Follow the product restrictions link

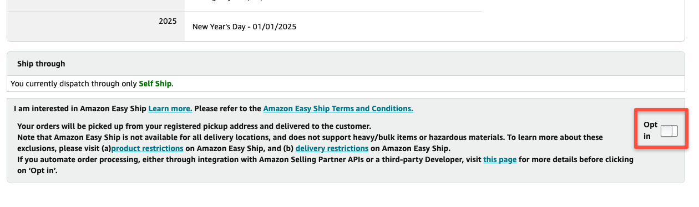point(148,148)
